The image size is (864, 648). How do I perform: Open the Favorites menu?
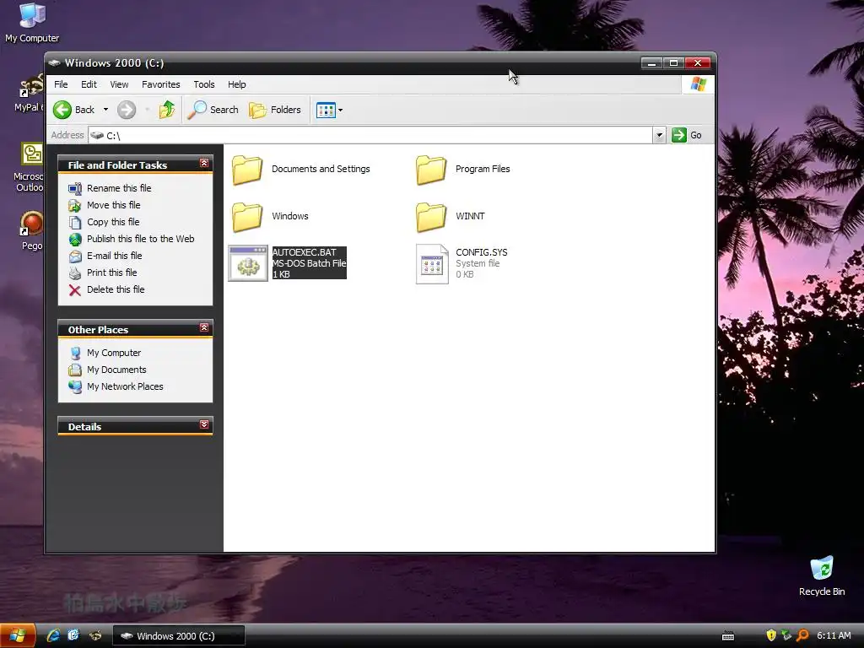click(161, 84)
